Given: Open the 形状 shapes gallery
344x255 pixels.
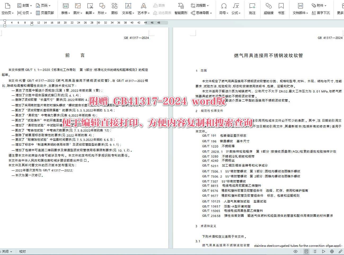Looking at the screenshot, I should 102,8.
